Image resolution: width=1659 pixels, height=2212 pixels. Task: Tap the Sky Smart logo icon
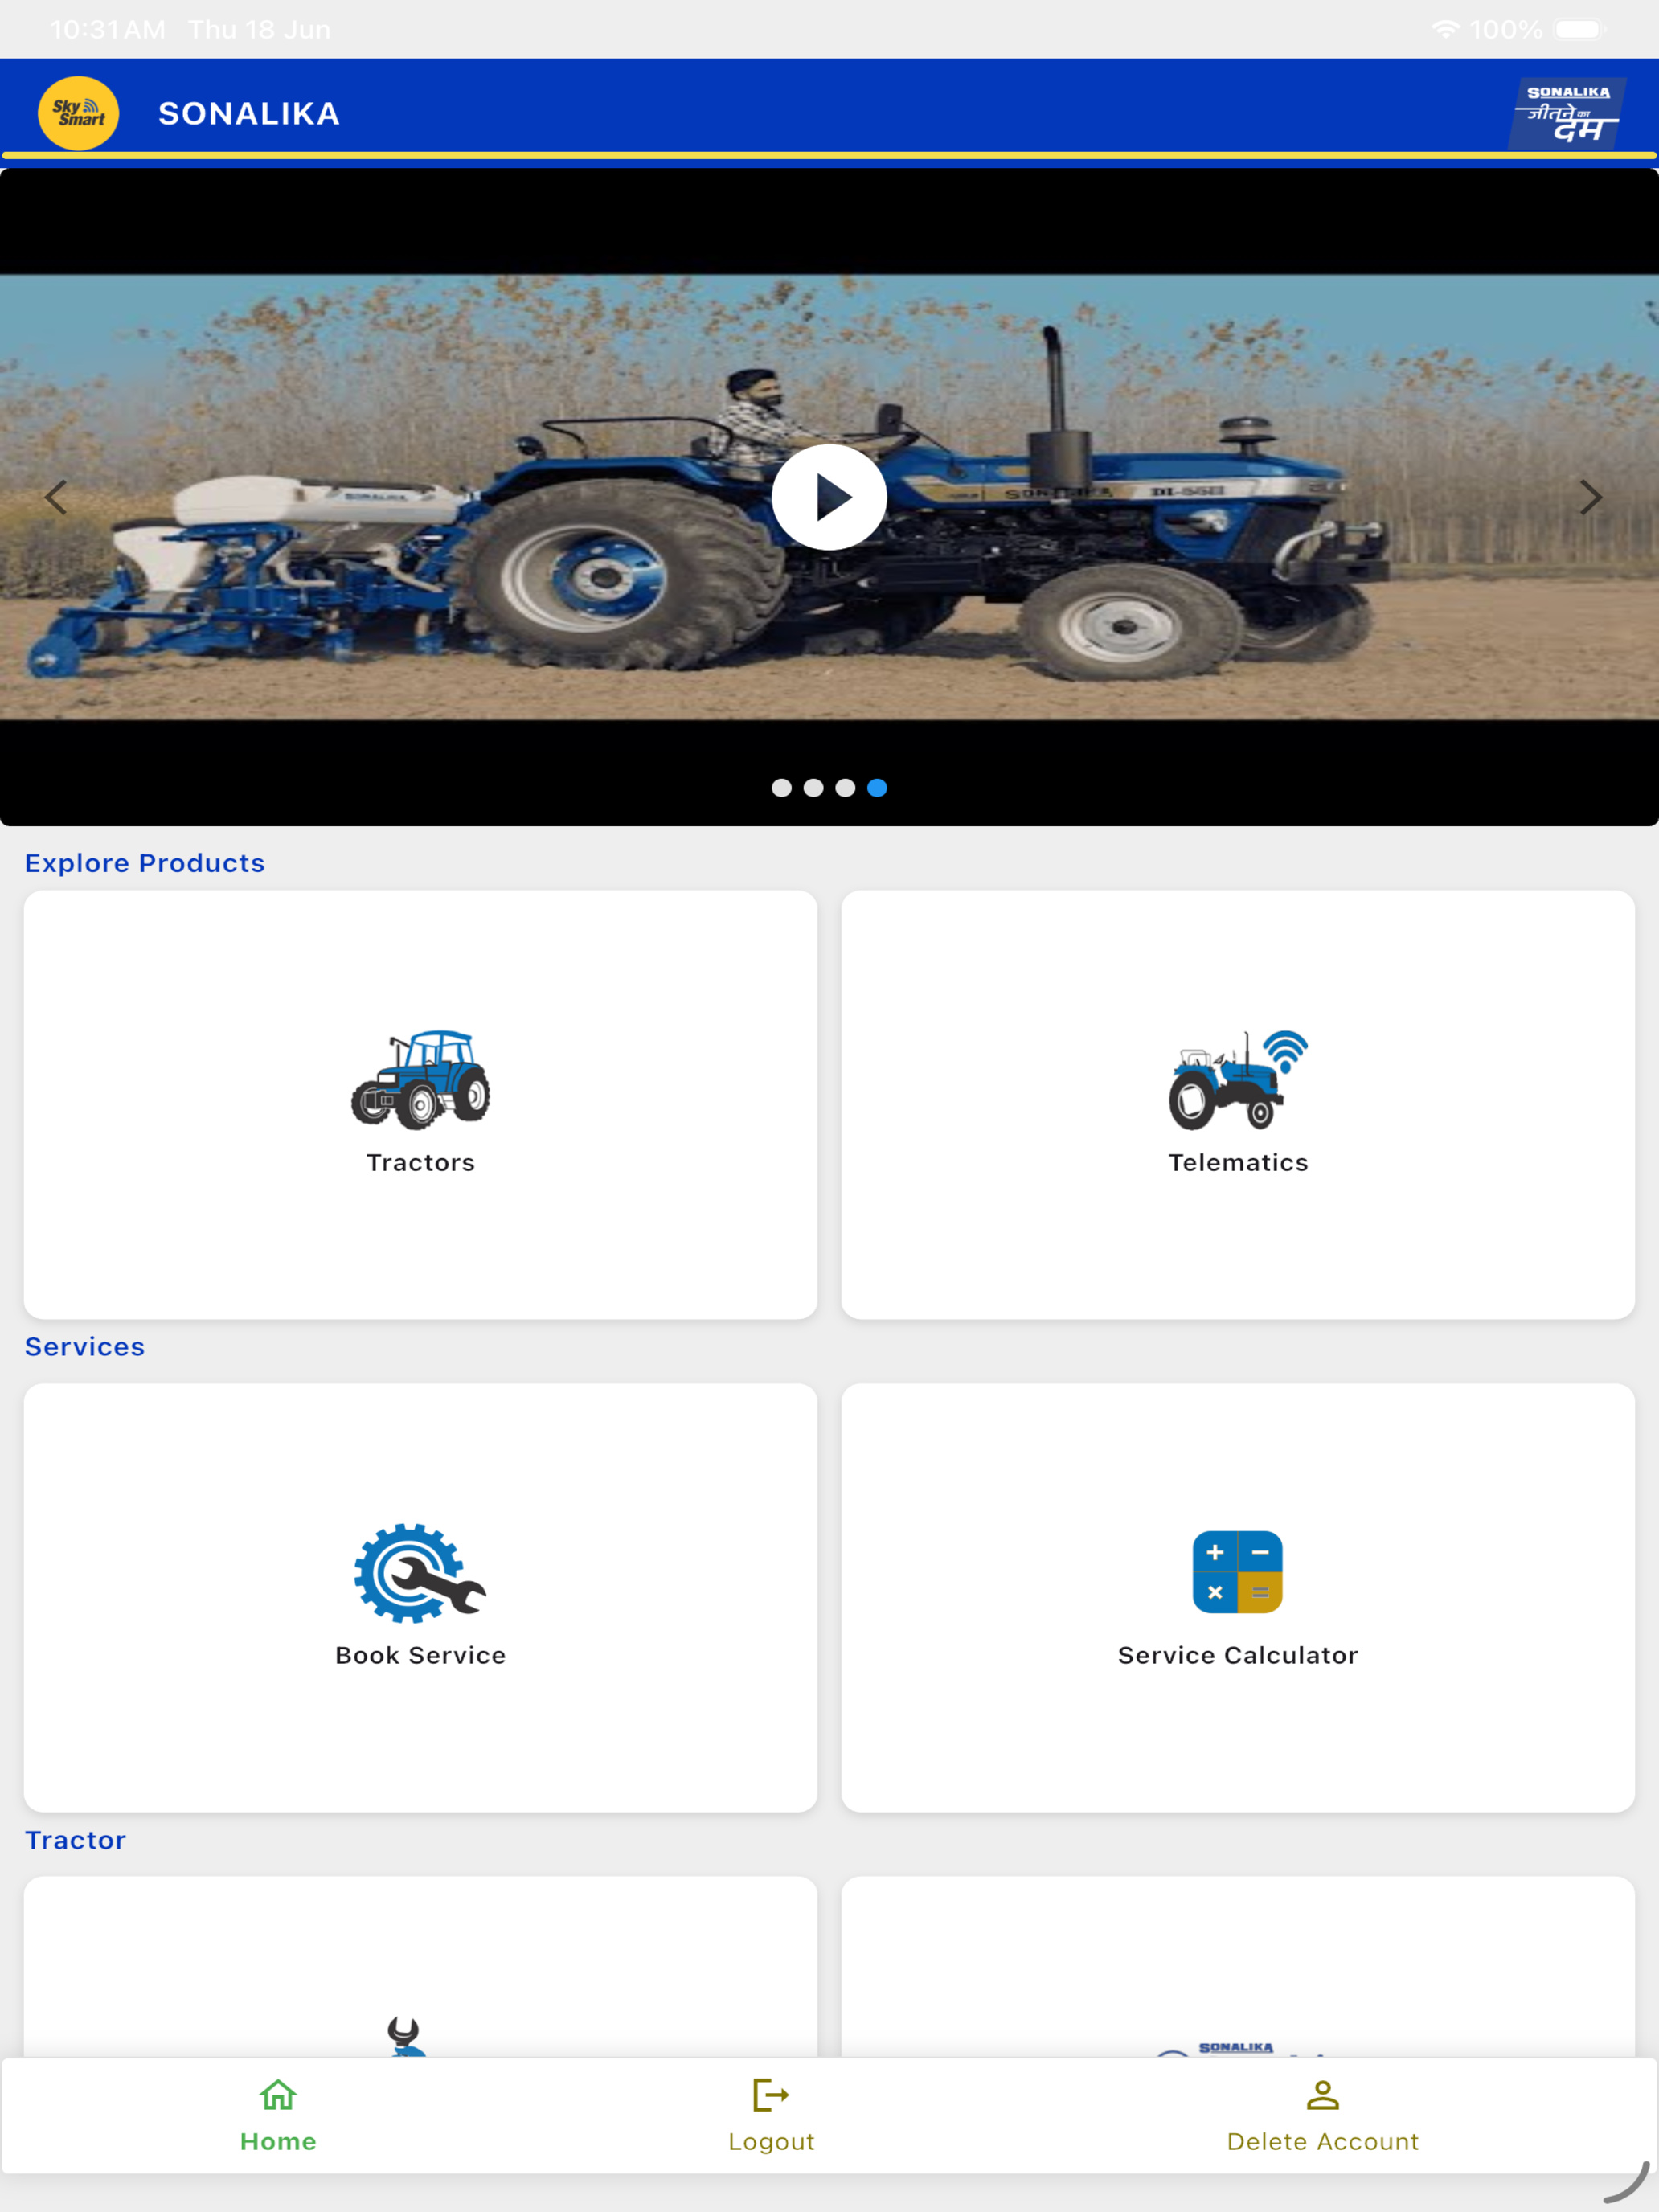click(78, 113)
